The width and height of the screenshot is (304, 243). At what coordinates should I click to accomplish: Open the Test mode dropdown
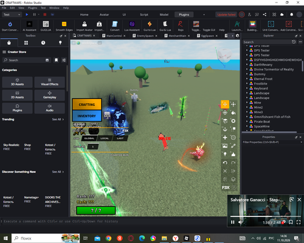click(x=12, y=15)
